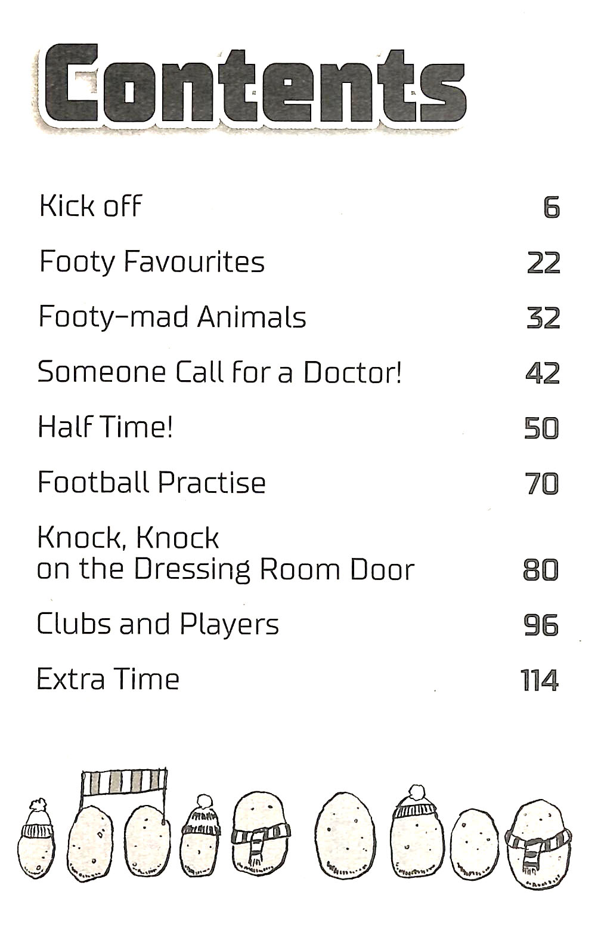Click page number 96
This screenshot has height=947, width=601.
point(541,625)
